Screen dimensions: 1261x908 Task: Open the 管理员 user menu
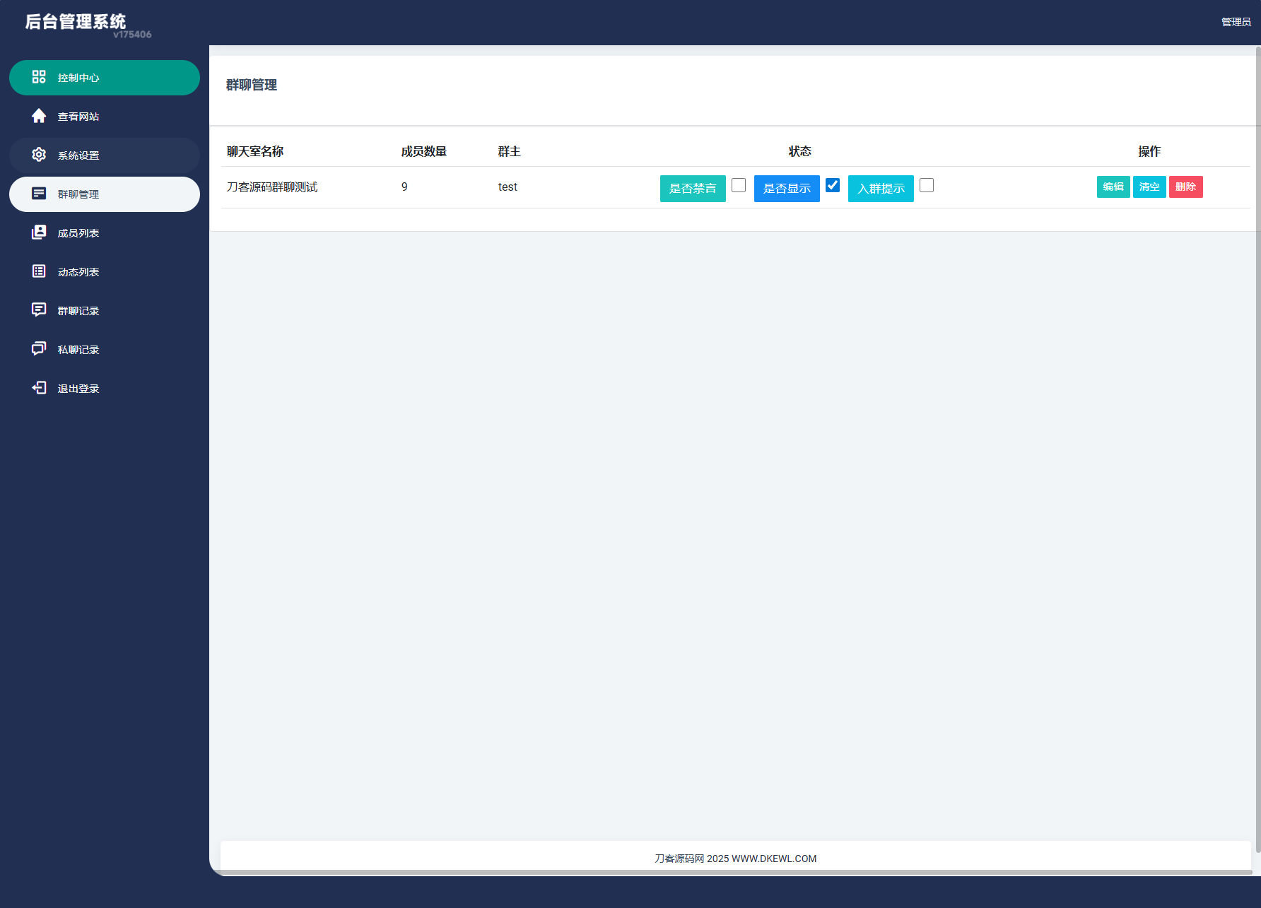point(1236,22)
